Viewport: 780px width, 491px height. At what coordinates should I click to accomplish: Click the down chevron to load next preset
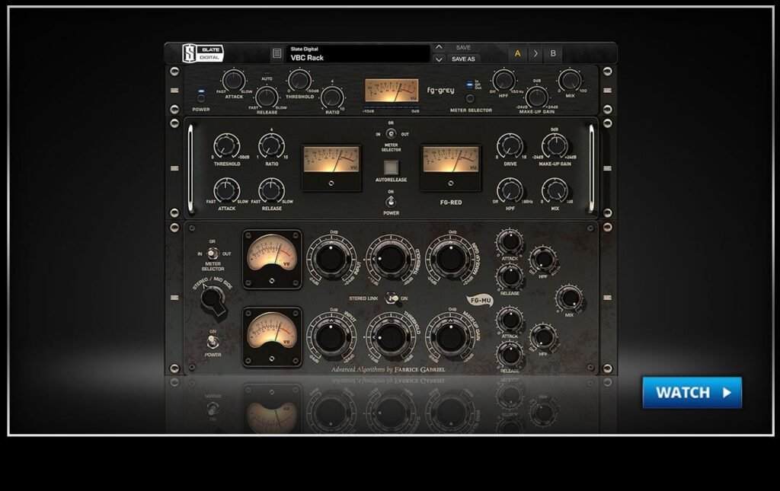coord(440,59)
